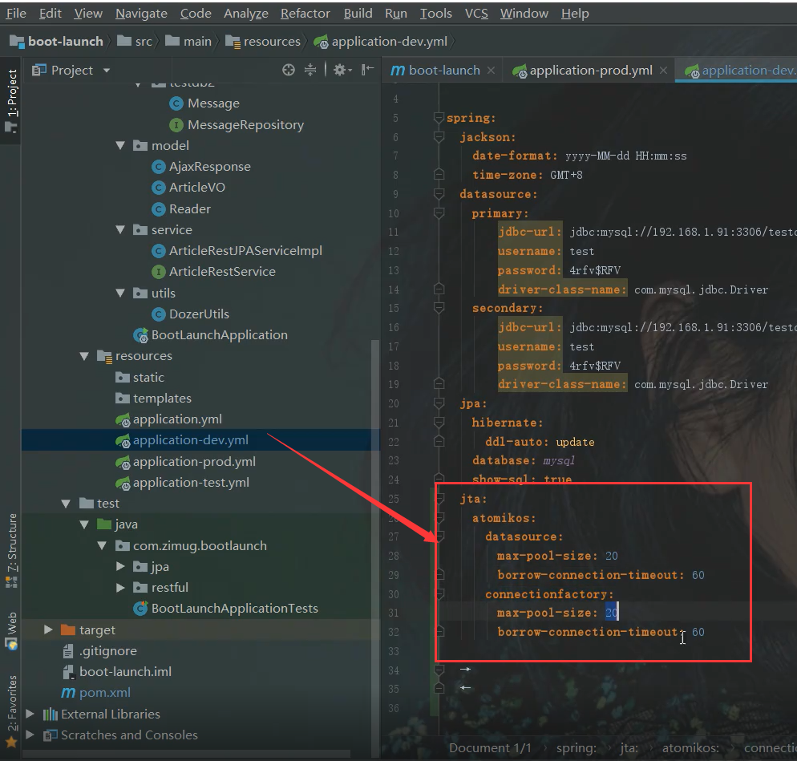The height and width of the screenshot is (761, 797).
Task: Expand the target folder
Action: [48, 629]
